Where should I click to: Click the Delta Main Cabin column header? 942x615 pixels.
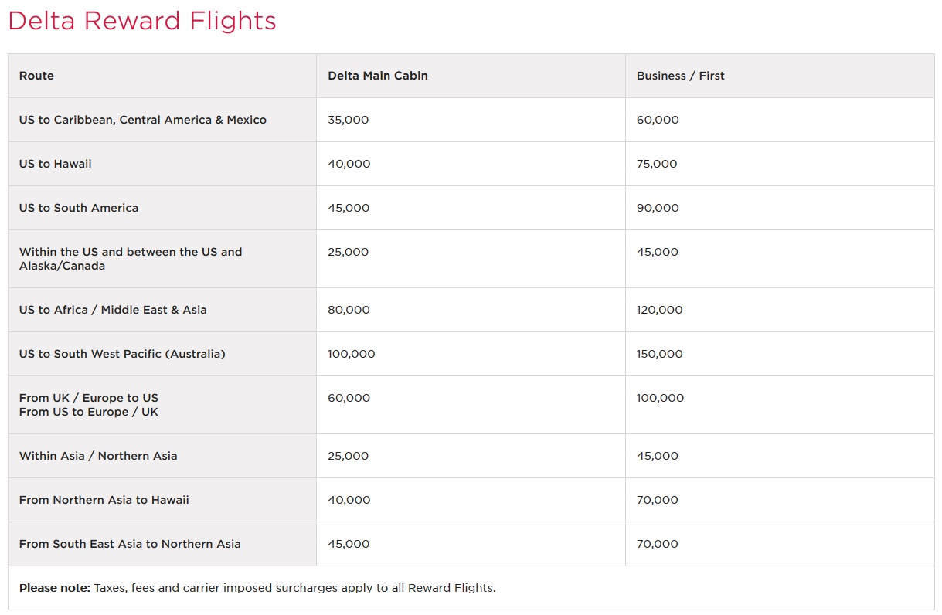(377, 76)
